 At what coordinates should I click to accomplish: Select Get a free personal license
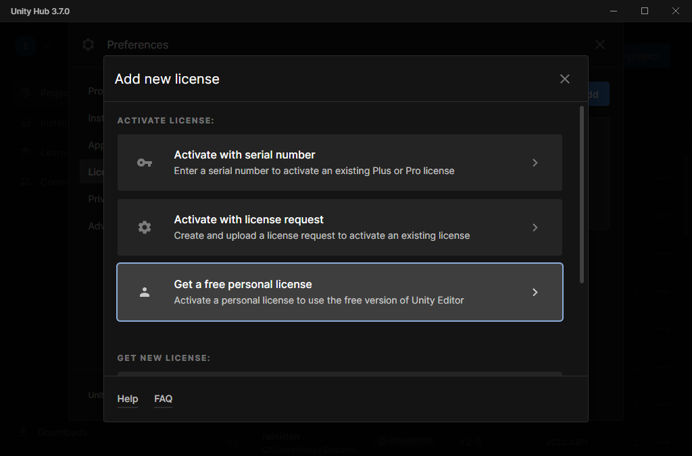340,292
